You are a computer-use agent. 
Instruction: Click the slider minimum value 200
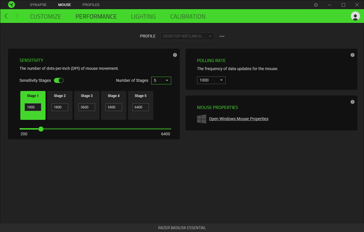[x=24, y=134]
